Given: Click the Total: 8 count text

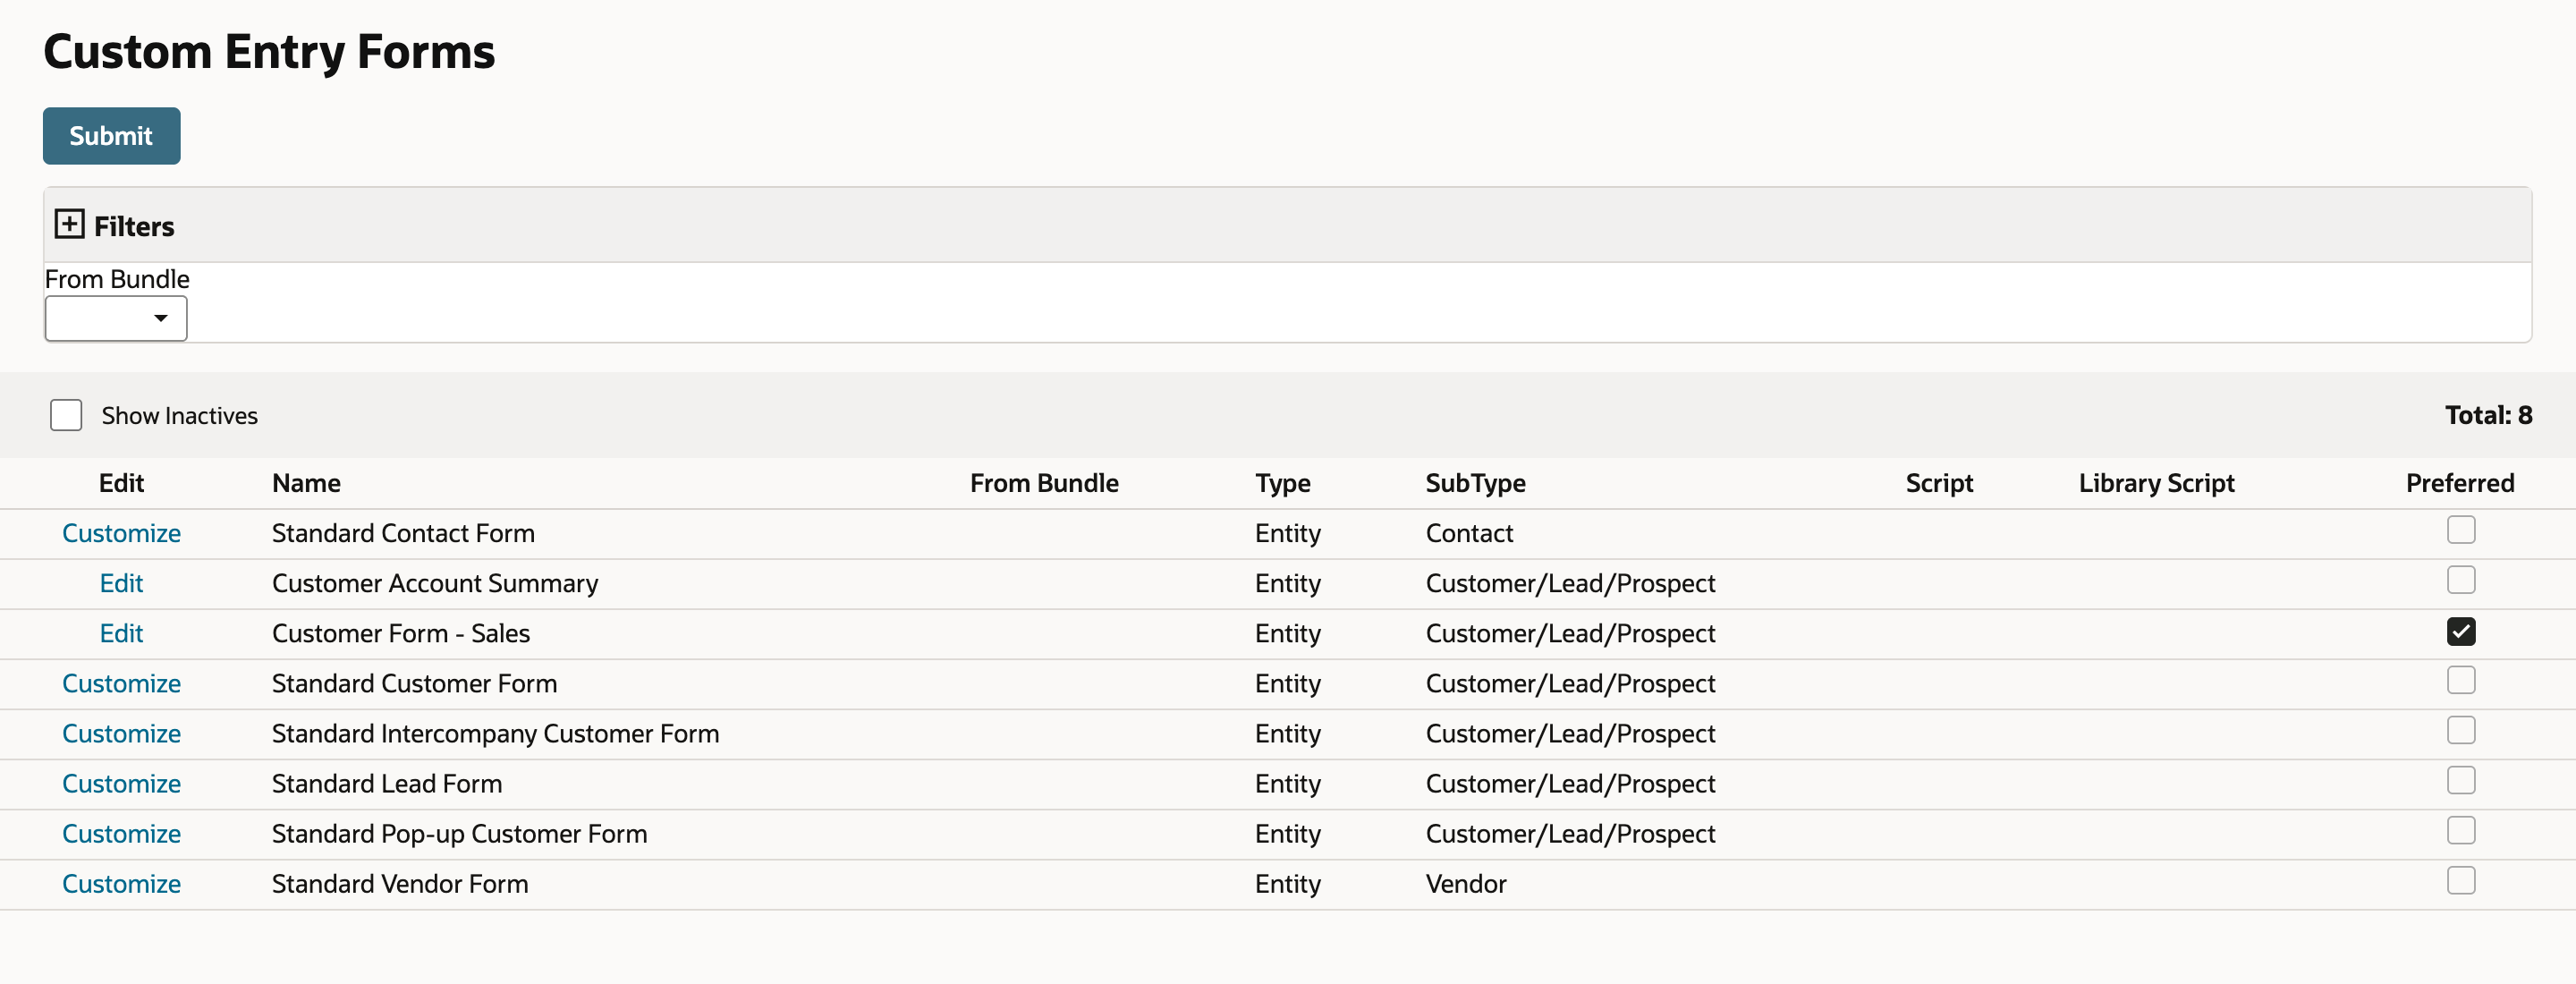Looking at the screenshot, I should 2488,415.
